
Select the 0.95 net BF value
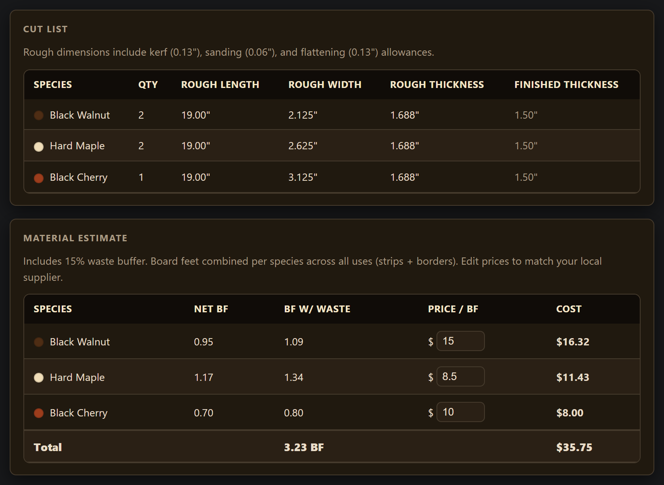pyautogui.click(x=203, y=342)
